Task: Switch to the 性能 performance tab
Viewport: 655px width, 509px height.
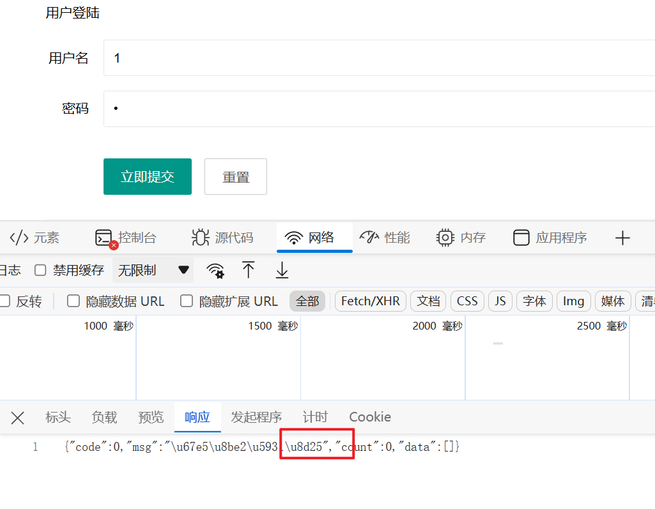Action: 385,238
